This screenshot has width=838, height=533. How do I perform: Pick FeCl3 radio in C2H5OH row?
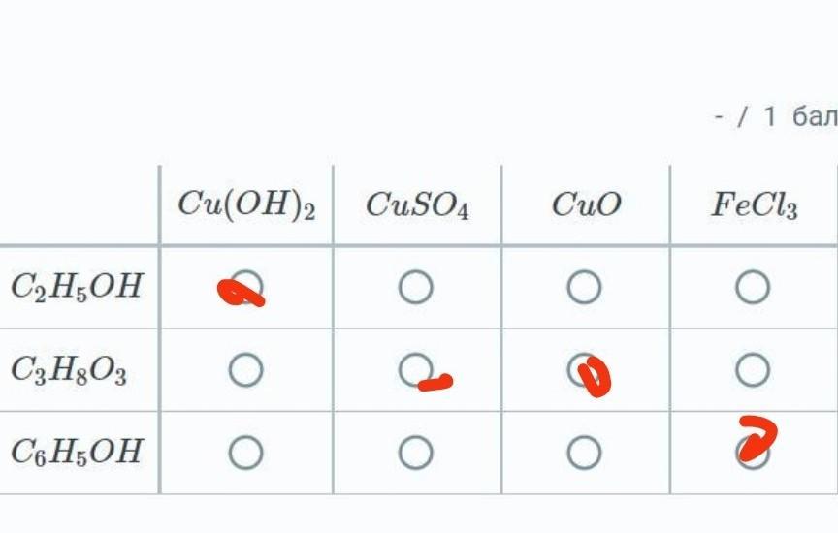coord(753,288)
